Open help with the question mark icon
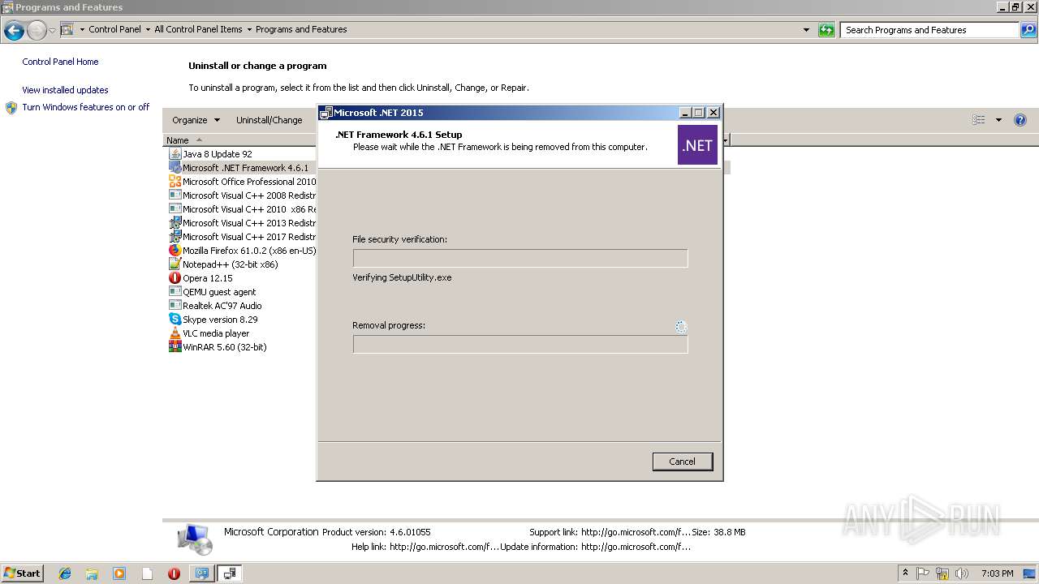This screenshot has height=584, width=1039. point(1020,120)
